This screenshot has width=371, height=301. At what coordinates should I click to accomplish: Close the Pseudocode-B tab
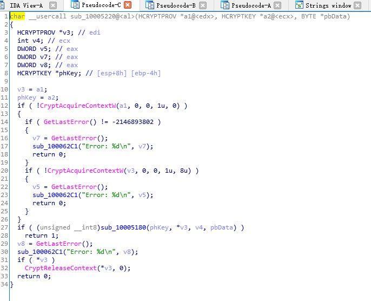coord(203,5)
